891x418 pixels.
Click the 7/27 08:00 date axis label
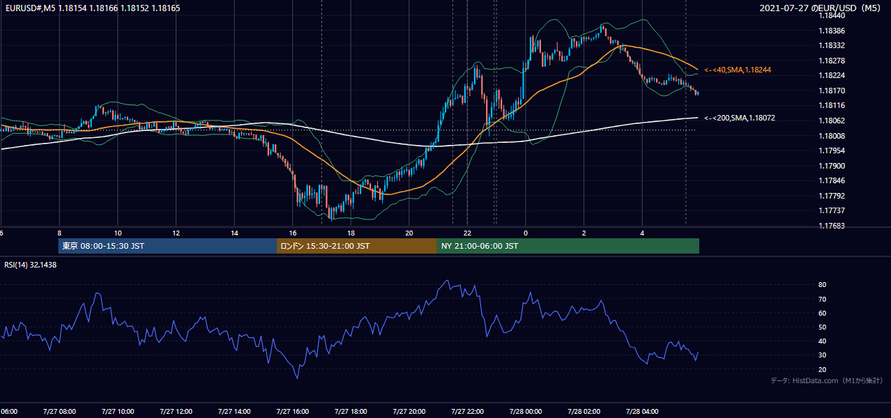[x=59, y=411]
